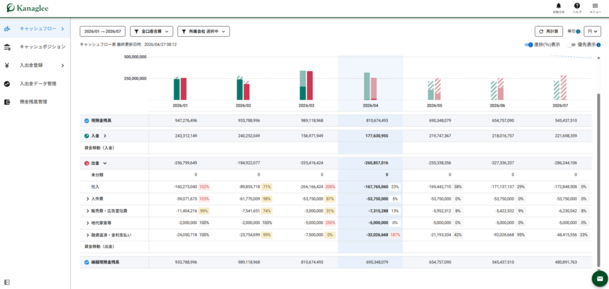609x289 pixels.
Task: Collapse sidebar with bottom-left panel icon
Action: (x=7, y=282)
